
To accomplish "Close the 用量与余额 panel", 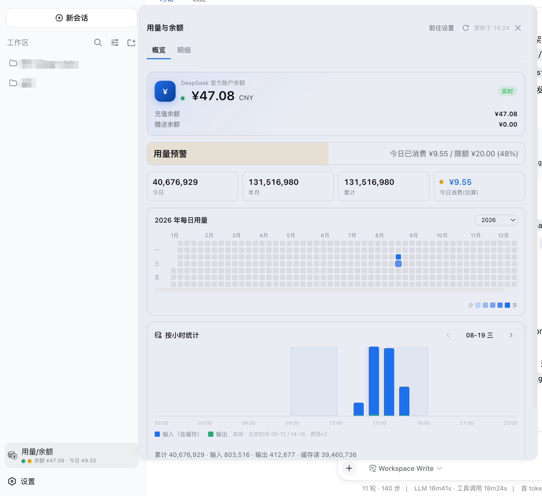I will tap(518, 28).
